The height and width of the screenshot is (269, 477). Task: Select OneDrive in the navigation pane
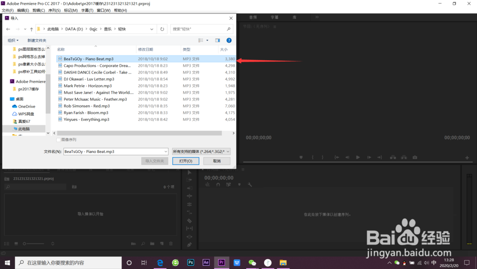pyautogui.click(x=24, y=107)
